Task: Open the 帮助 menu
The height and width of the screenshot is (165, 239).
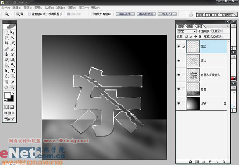Action: pyautogui.click(x=96, y=7)
